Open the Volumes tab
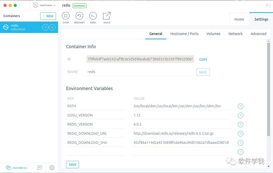Image resolution: width=273 pixels, height=173 pixels. pos(213,34)
